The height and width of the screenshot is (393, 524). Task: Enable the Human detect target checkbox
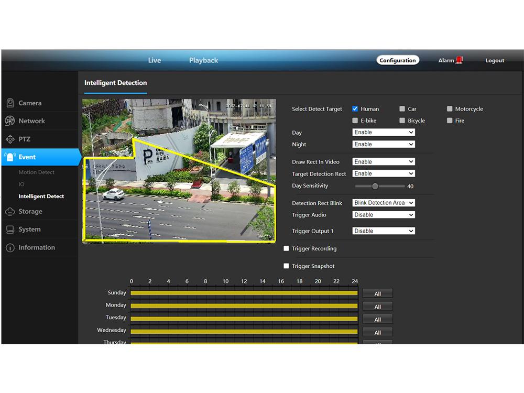pyautogui.click(x=355, y=108)
